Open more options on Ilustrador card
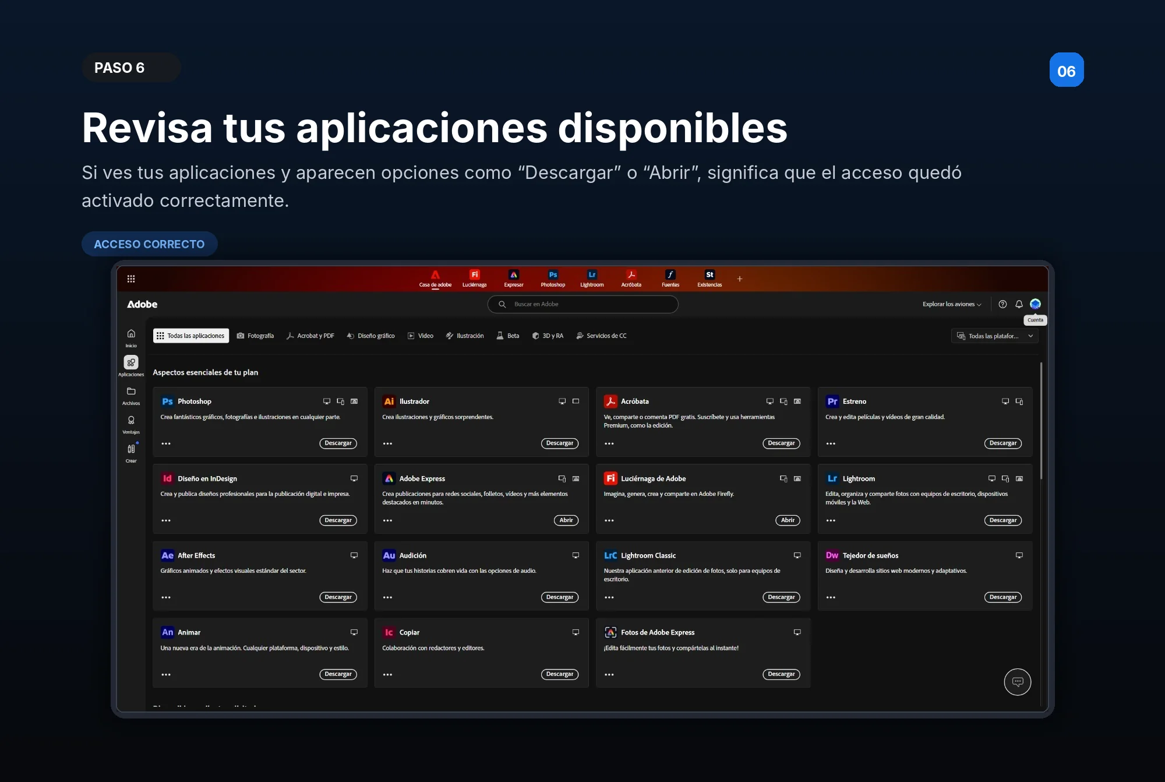The height and width of the screenshot is (782, 1165). 388,443
